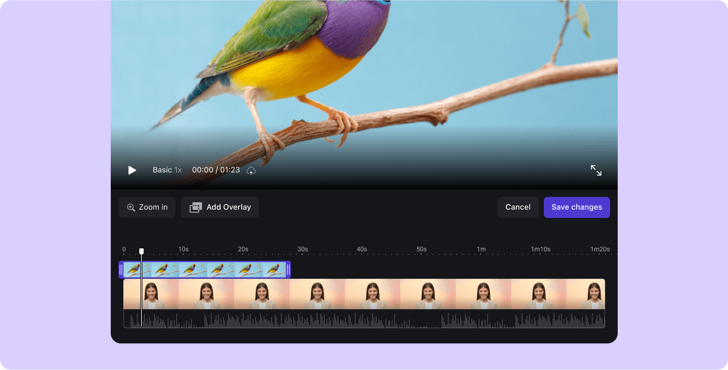Save changes to the video
Image resolution: width=728 pixels, height=370 pixels.
point(576,207)
